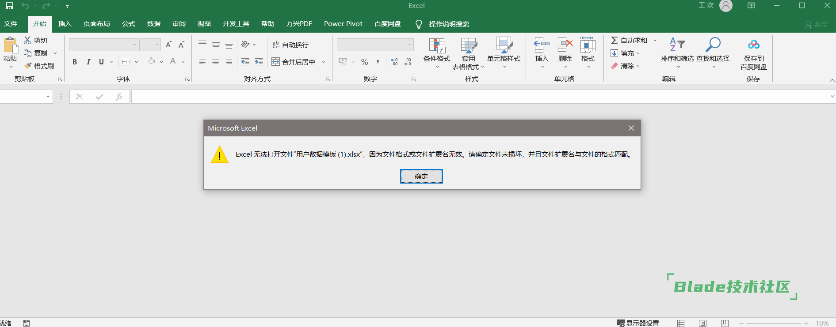Click the Delete cells (删除) icon
The image size is (836, 327).
coord(565,45)
